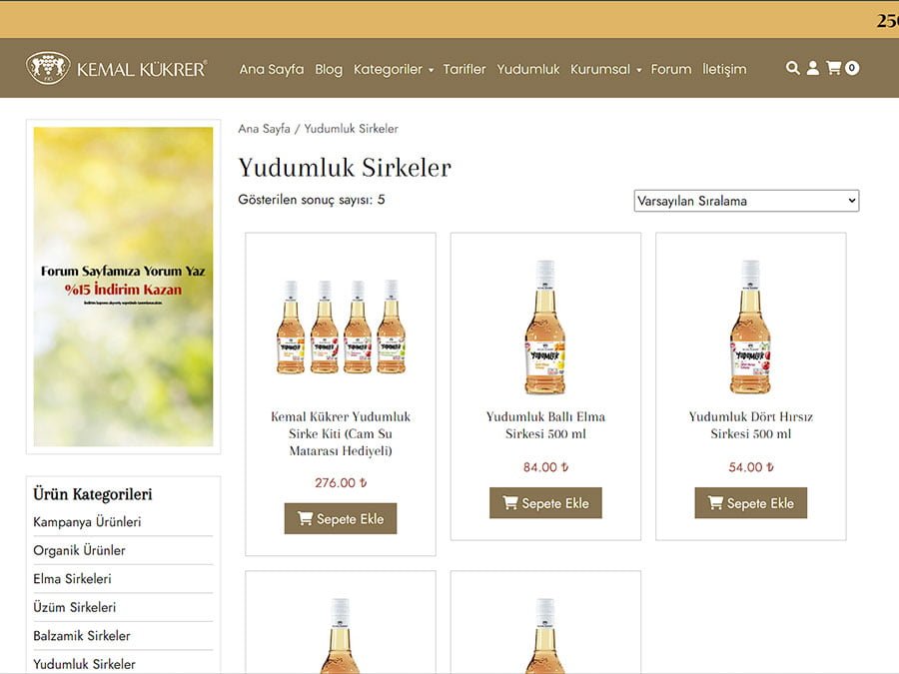Select Elma Sirkeleri category
The width and height of the screenshot is (899, 674).
tap(72, 579)
